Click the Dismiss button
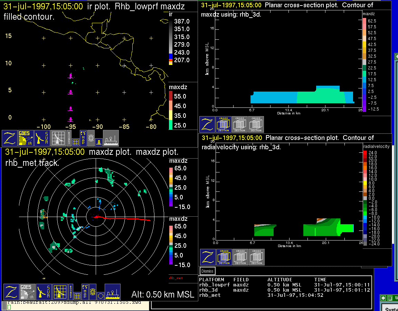Viewport: 398px width, 311px height. [x=208, y=271]
